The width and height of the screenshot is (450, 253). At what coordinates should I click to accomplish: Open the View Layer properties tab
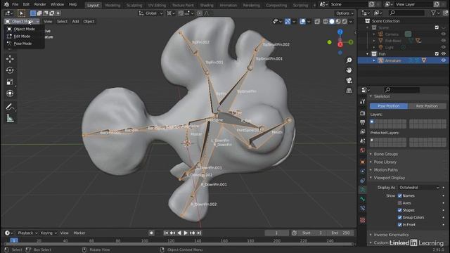pos(363,131)
